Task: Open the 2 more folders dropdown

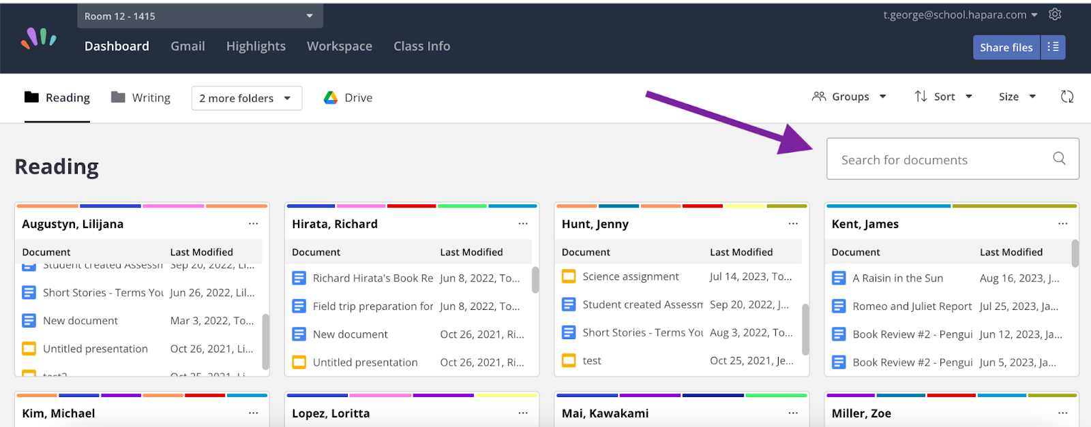Action: [x=247, y=98]
